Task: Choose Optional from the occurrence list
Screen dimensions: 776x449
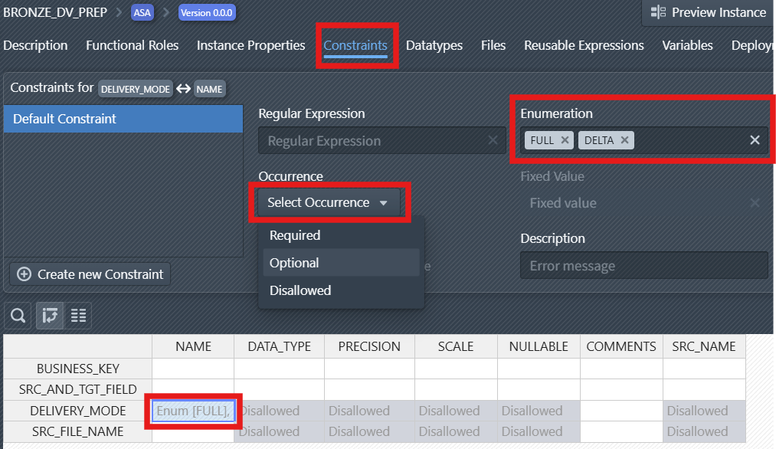Action: (x=294, y=263)
